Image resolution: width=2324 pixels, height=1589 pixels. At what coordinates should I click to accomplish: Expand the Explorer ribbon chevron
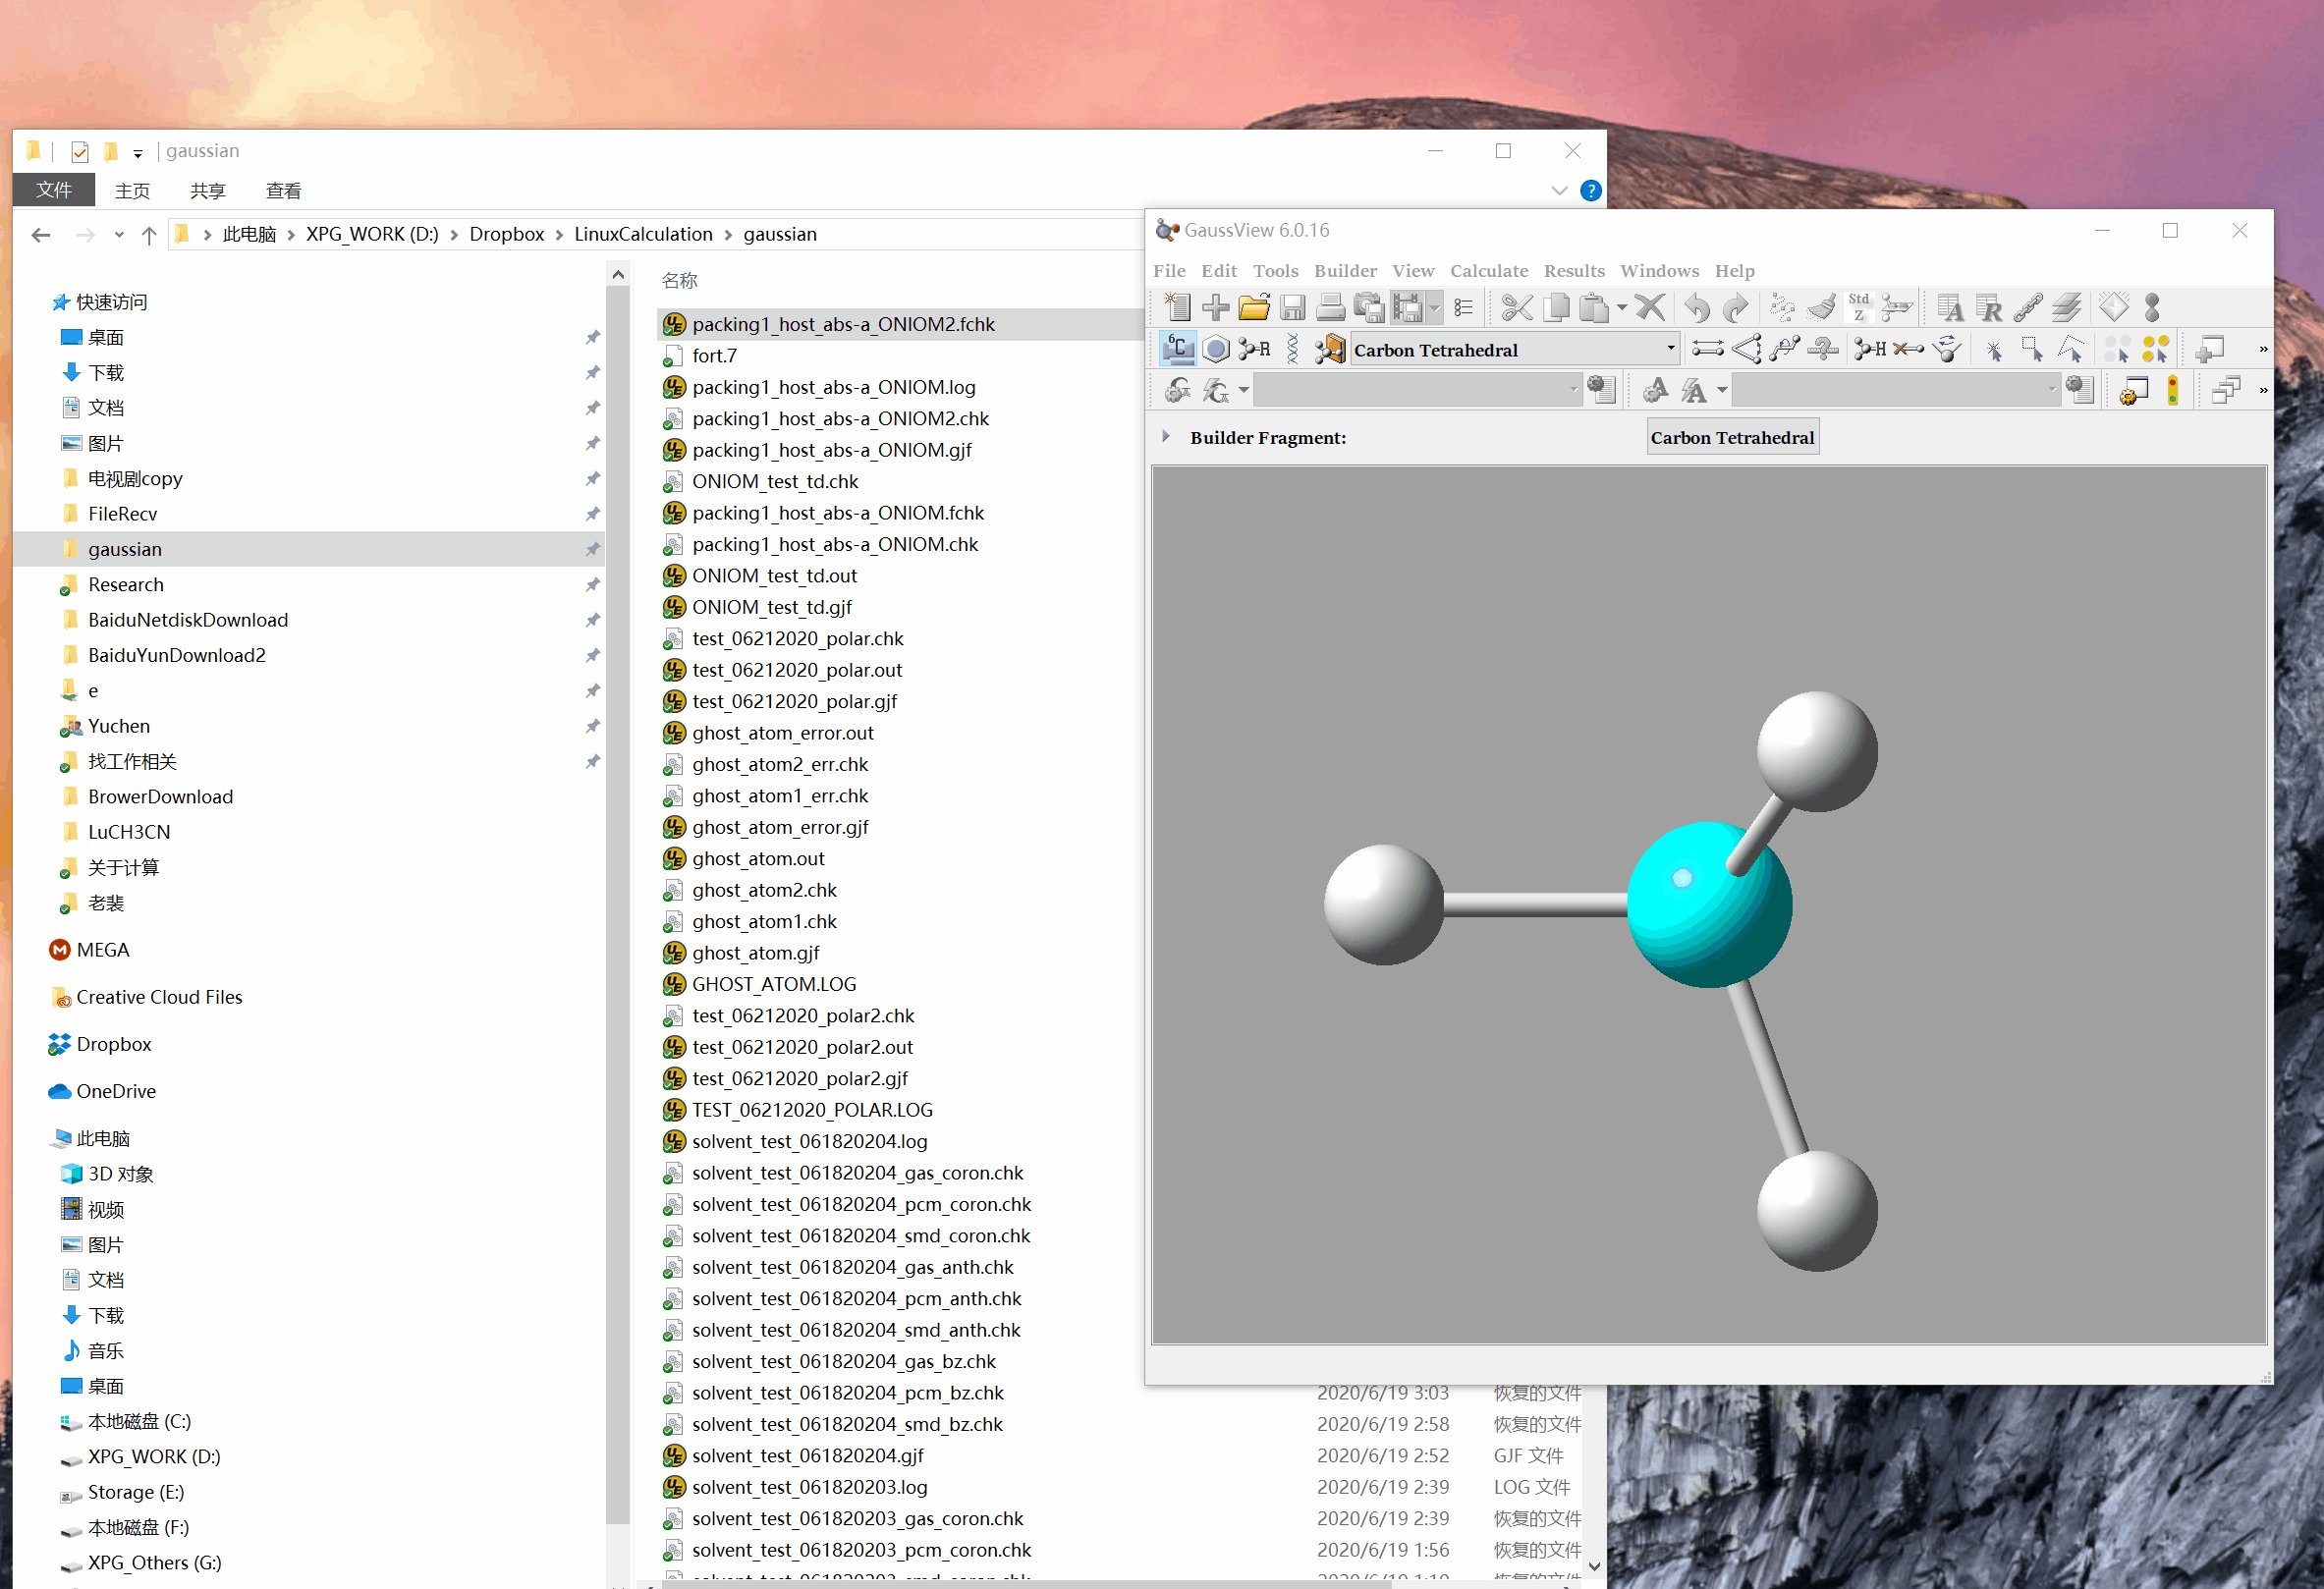(x=1559, y=190)
